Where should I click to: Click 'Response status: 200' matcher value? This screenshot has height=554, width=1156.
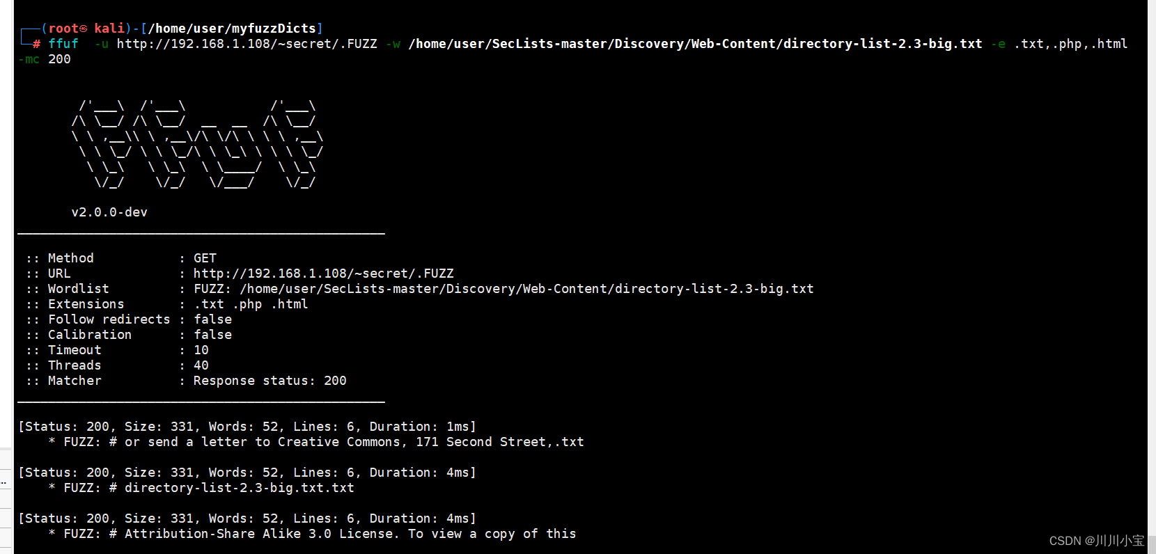click(x=270, y=381)
